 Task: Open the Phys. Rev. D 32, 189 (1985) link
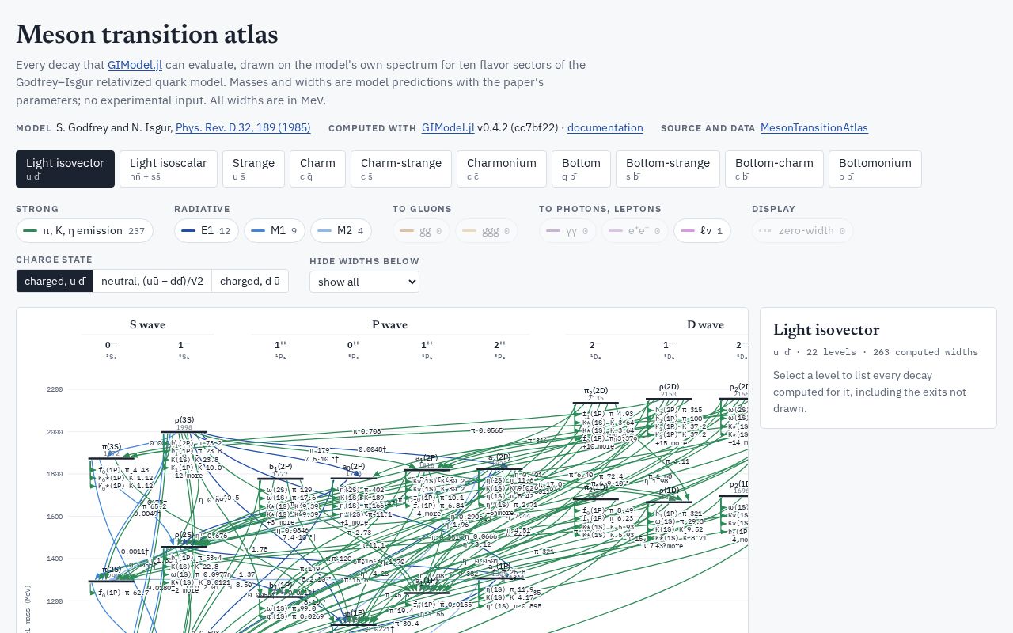[243, 127]
